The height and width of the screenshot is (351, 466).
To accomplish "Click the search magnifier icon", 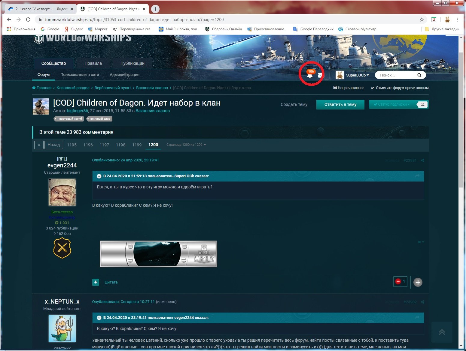I will [x=419, y=75].
